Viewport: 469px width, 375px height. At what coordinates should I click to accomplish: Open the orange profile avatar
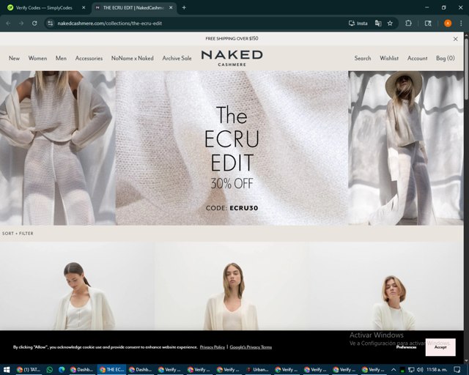pyautogui.click(x=448, y=23)
